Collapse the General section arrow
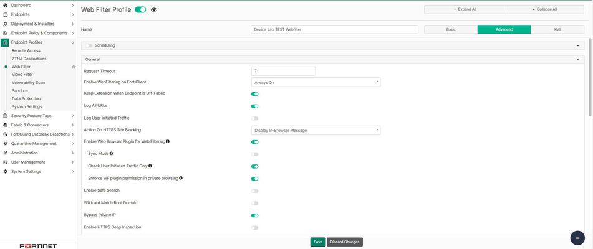593x249 pixels. [x=577, y=60]
